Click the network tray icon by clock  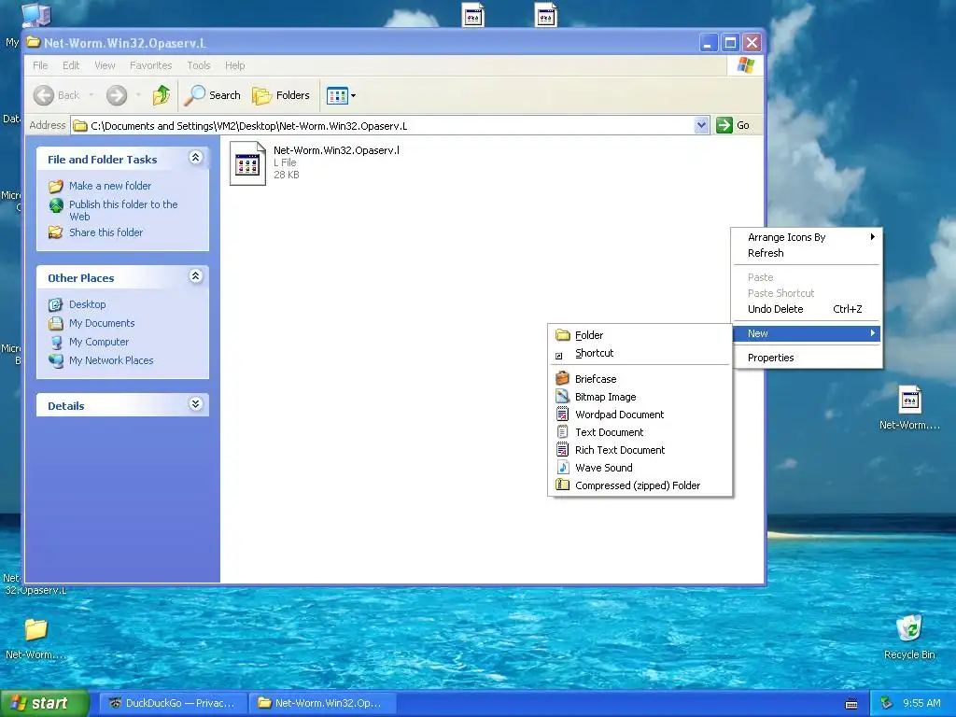click(x=887, y=703)
